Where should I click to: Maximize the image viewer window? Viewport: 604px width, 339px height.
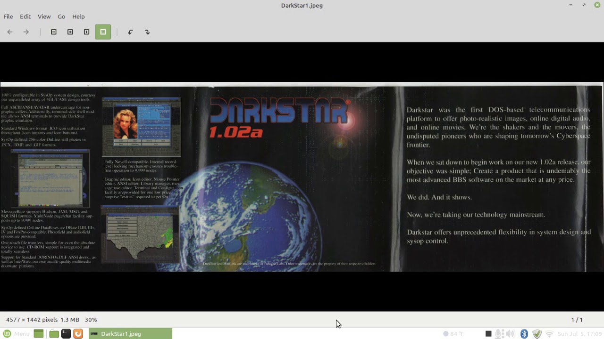[584, 5]
